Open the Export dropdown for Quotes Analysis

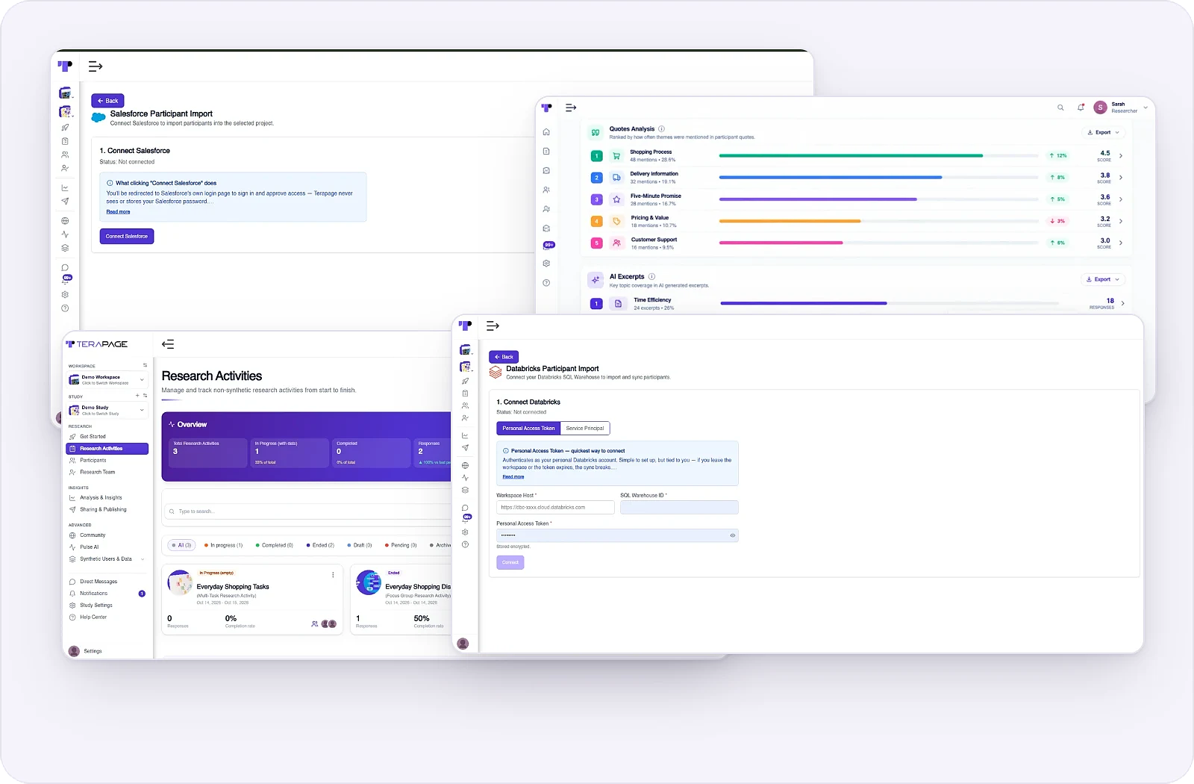coord(1104,132)
